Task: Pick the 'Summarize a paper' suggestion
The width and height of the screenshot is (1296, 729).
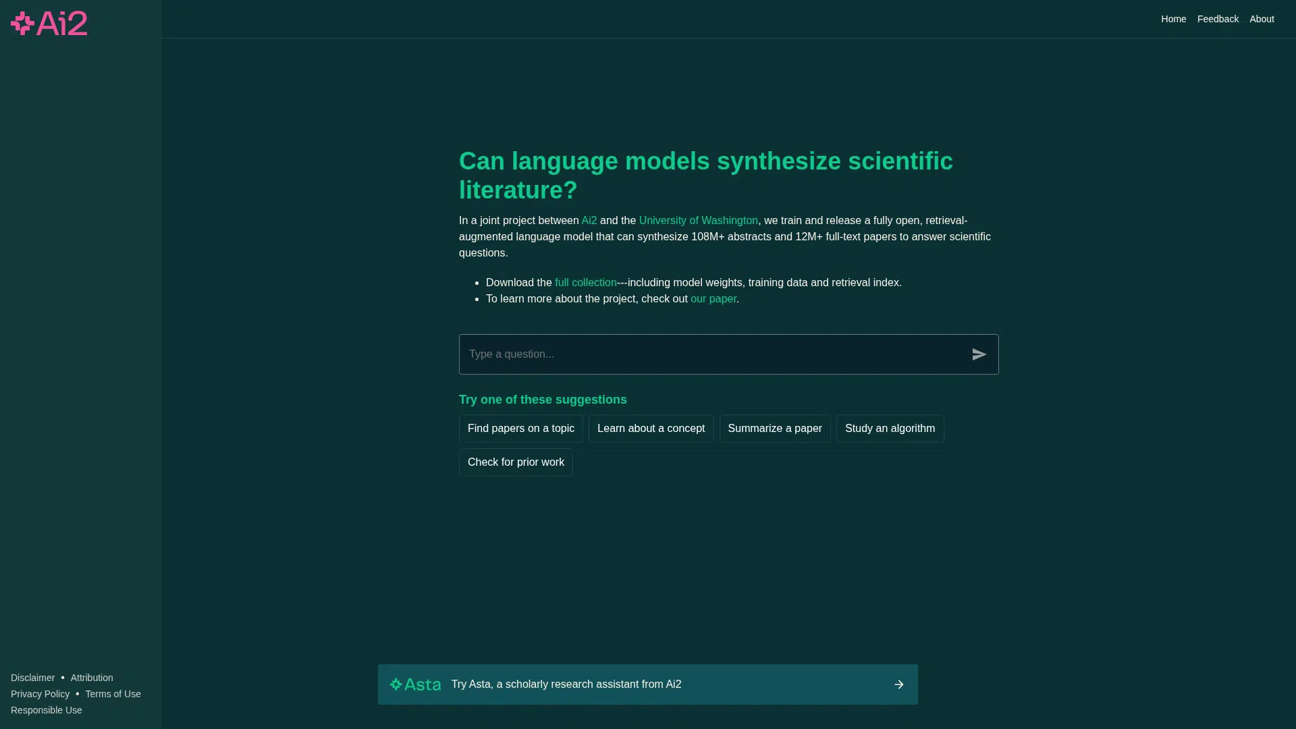Action: 774,429
